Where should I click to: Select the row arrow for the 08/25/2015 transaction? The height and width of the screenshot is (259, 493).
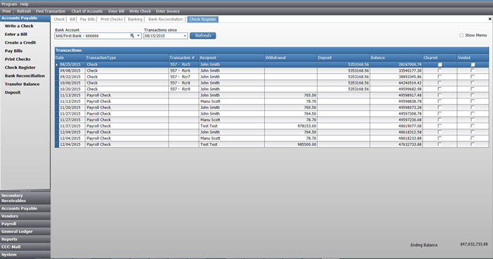(x=57, y=65)
